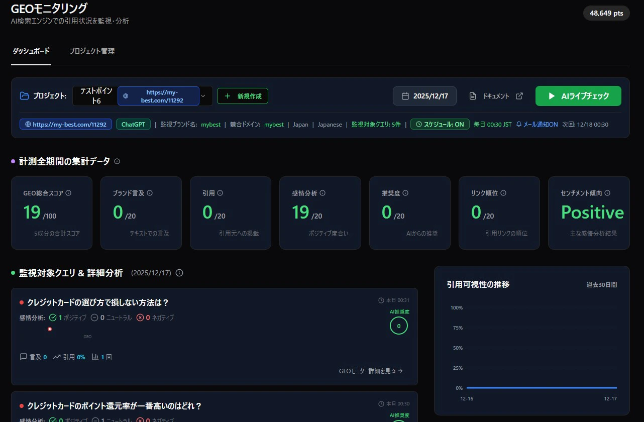Open query クレジットカードのポイント還元率が一番高いのはどれ？
This screenshot has height=422, width=644.
coord(115,406)
